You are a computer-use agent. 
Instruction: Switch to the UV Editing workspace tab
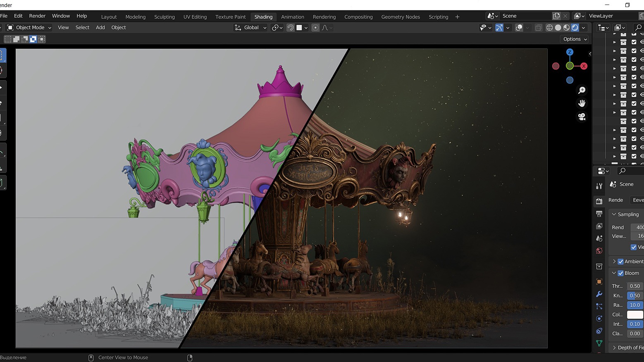coord(195,17)
